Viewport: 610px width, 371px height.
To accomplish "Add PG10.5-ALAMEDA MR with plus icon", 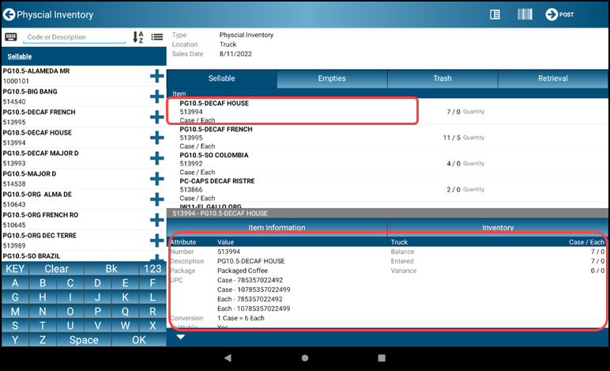I will tap(156, 76).
